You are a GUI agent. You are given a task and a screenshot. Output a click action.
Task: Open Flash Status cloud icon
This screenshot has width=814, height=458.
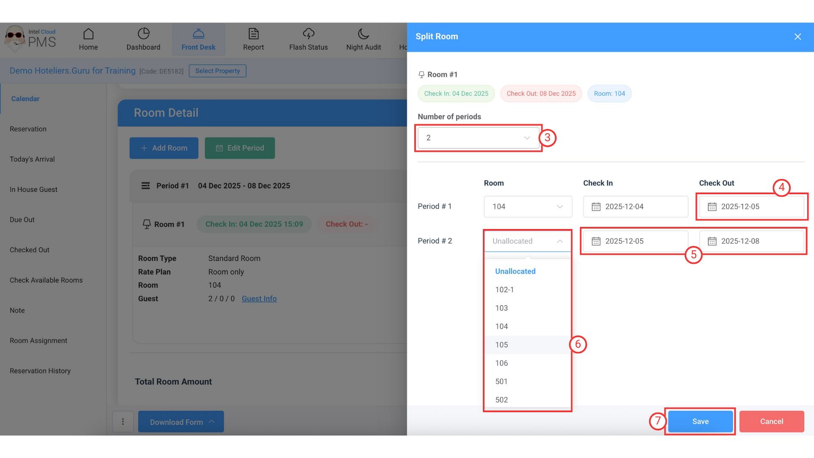308,34
